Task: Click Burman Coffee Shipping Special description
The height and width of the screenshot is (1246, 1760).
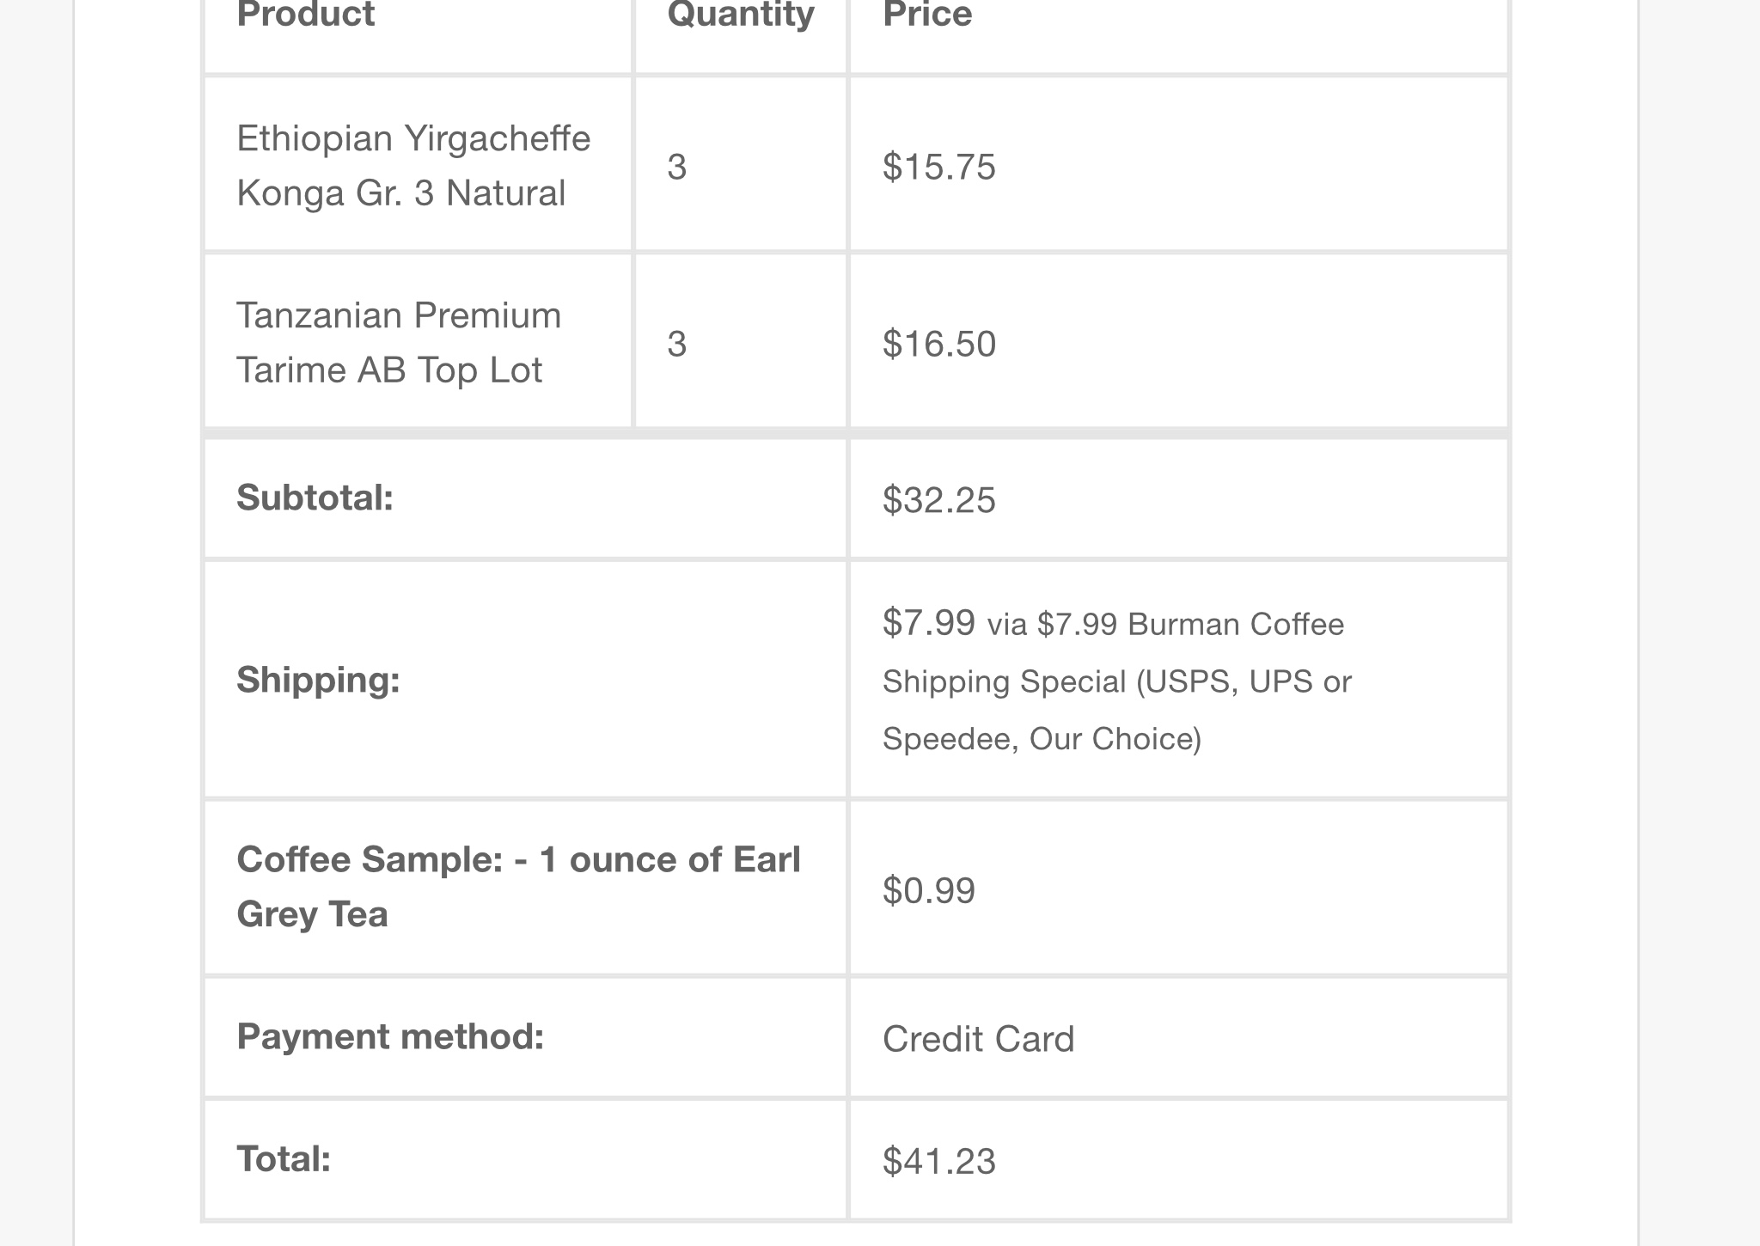Action: coord(1117,681)
